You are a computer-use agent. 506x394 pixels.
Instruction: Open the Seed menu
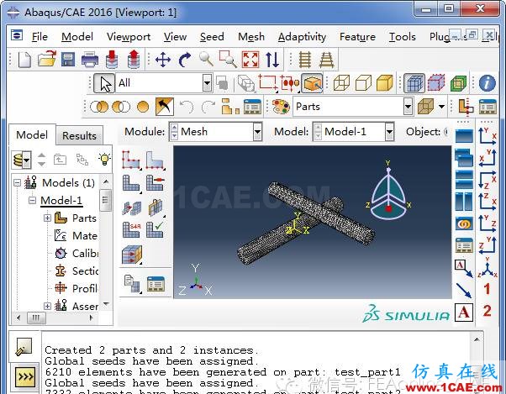point(212,37)
